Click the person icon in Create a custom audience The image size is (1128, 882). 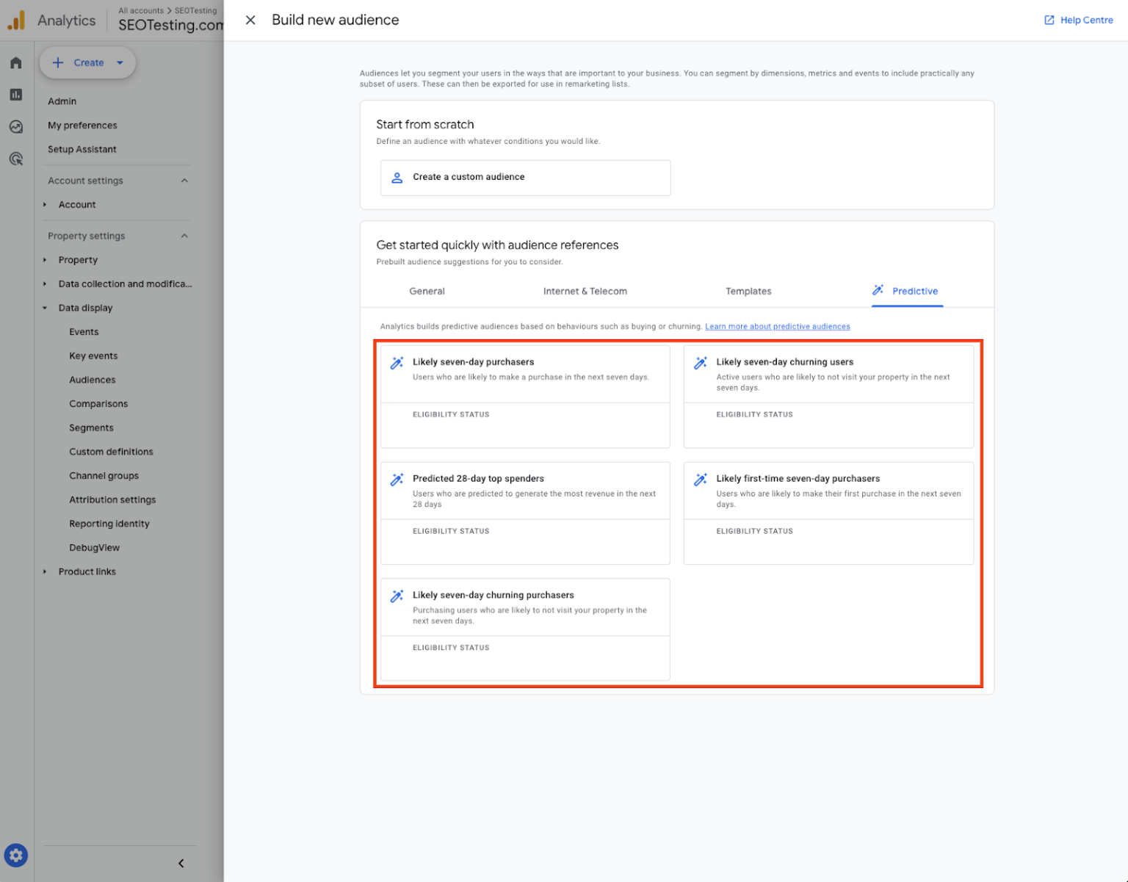[397, 177]
